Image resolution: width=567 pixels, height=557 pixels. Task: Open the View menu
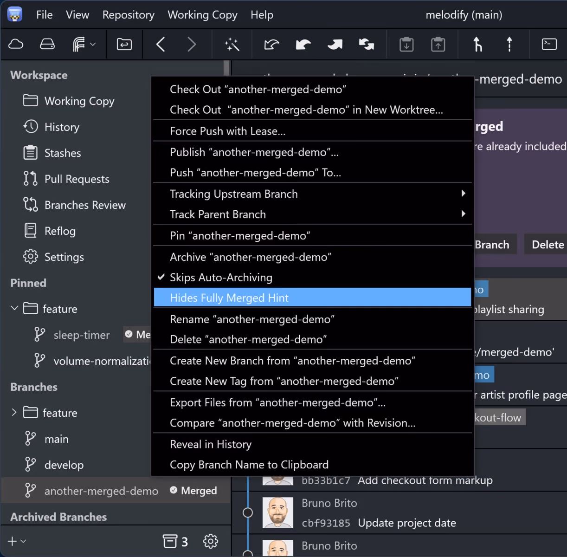[x=77, y=15]
